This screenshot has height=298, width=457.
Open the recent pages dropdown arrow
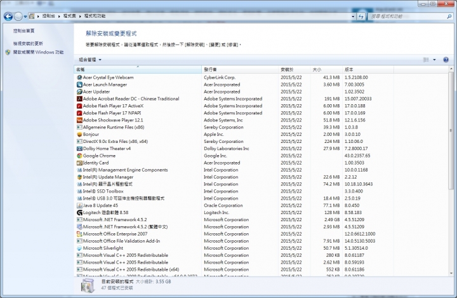tap(25, 17)
